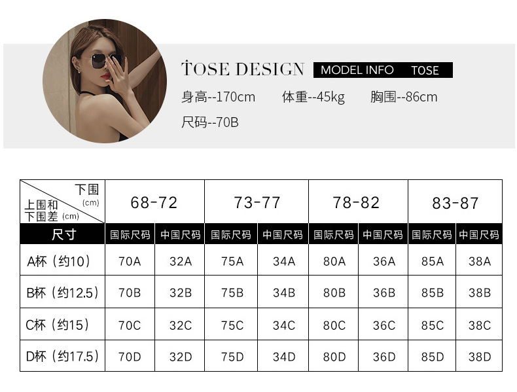The image size is (517, 392).
Task: Select the 68-72 underbust range header
Action: [154, 202]
